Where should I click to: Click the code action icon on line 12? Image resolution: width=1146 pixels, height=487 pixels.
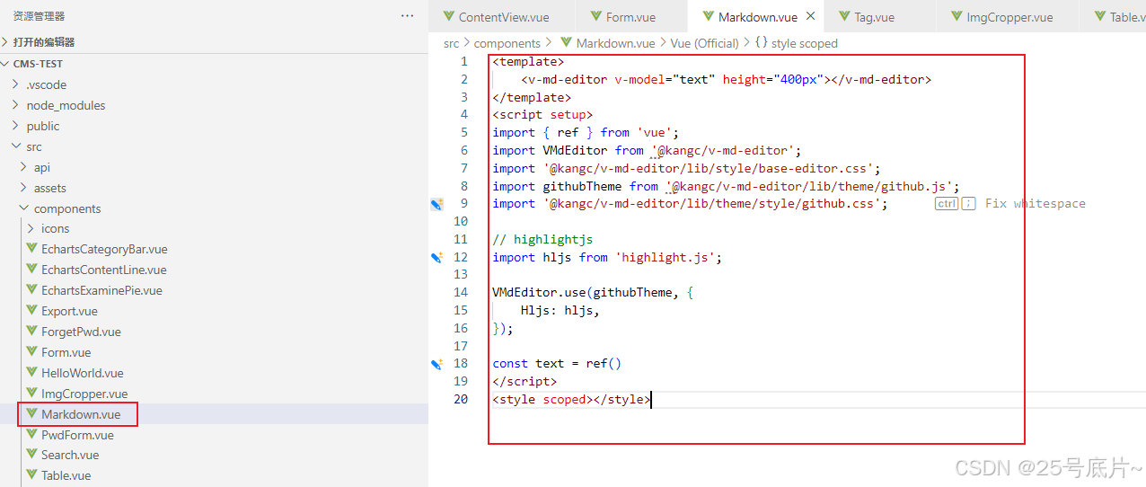point(436,257)
